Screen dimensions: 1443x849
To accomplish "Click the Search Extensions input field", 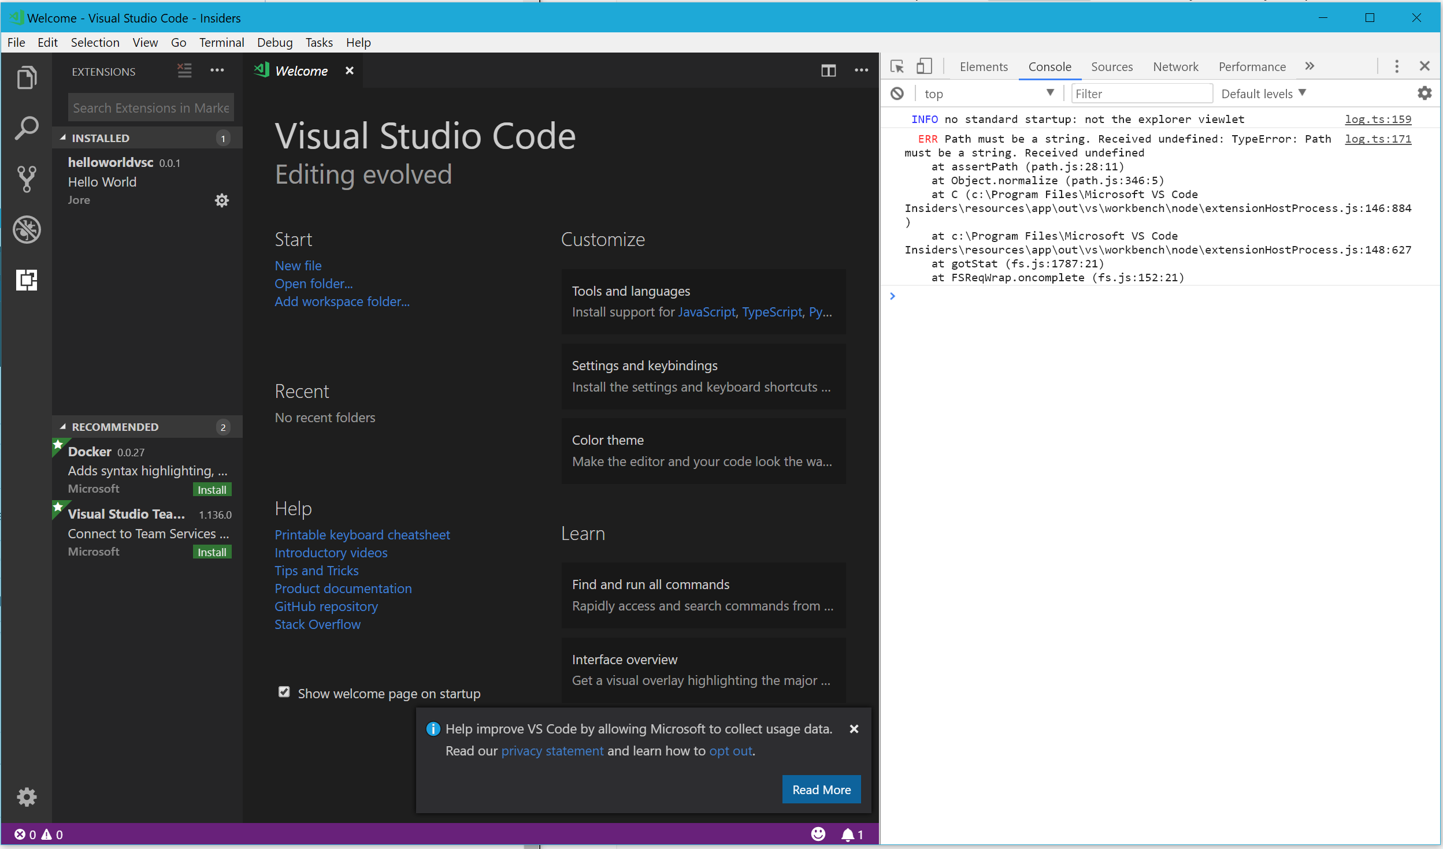I will coord(150,107).
